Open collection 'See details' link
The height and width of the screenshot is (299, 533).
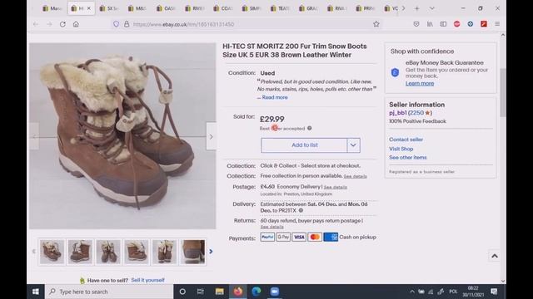point(355,176)
